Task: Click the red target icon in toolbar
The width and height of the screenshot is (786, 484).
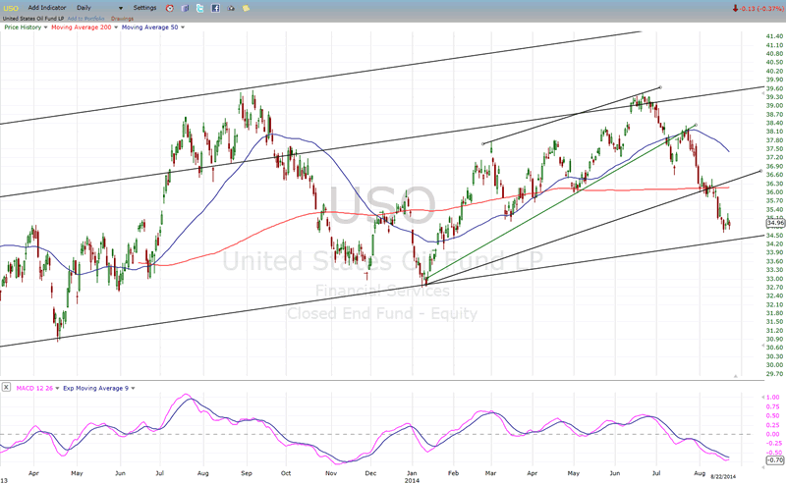Action: 169,8
